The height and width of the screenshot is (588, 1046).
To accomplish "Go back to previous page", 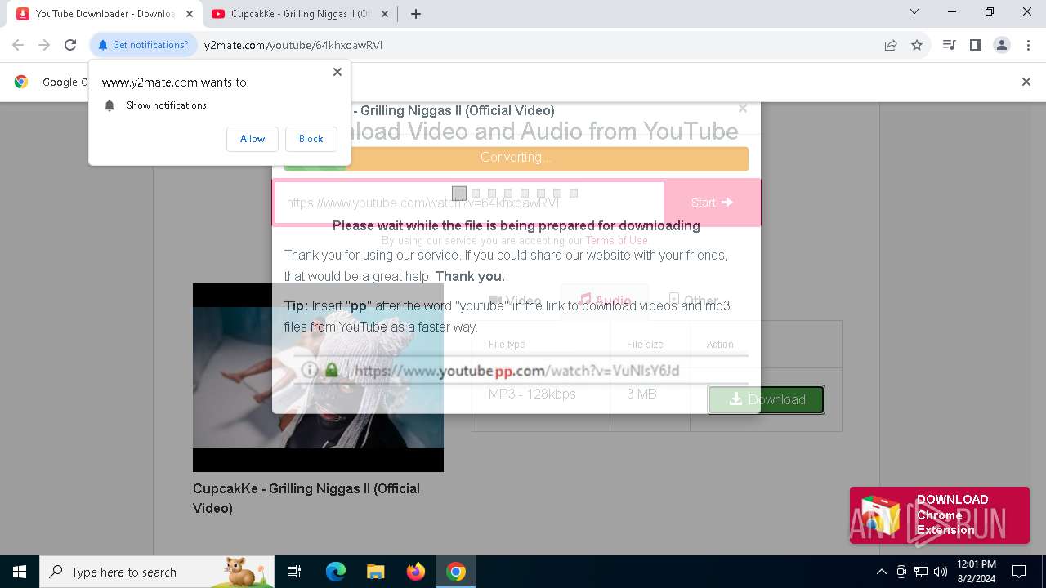I will [18, 45].
